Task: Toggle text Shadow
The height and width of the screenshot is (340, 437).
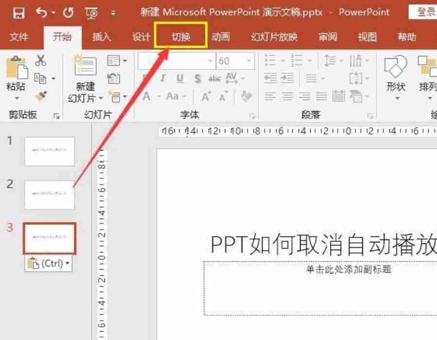Action: point(197,79)
